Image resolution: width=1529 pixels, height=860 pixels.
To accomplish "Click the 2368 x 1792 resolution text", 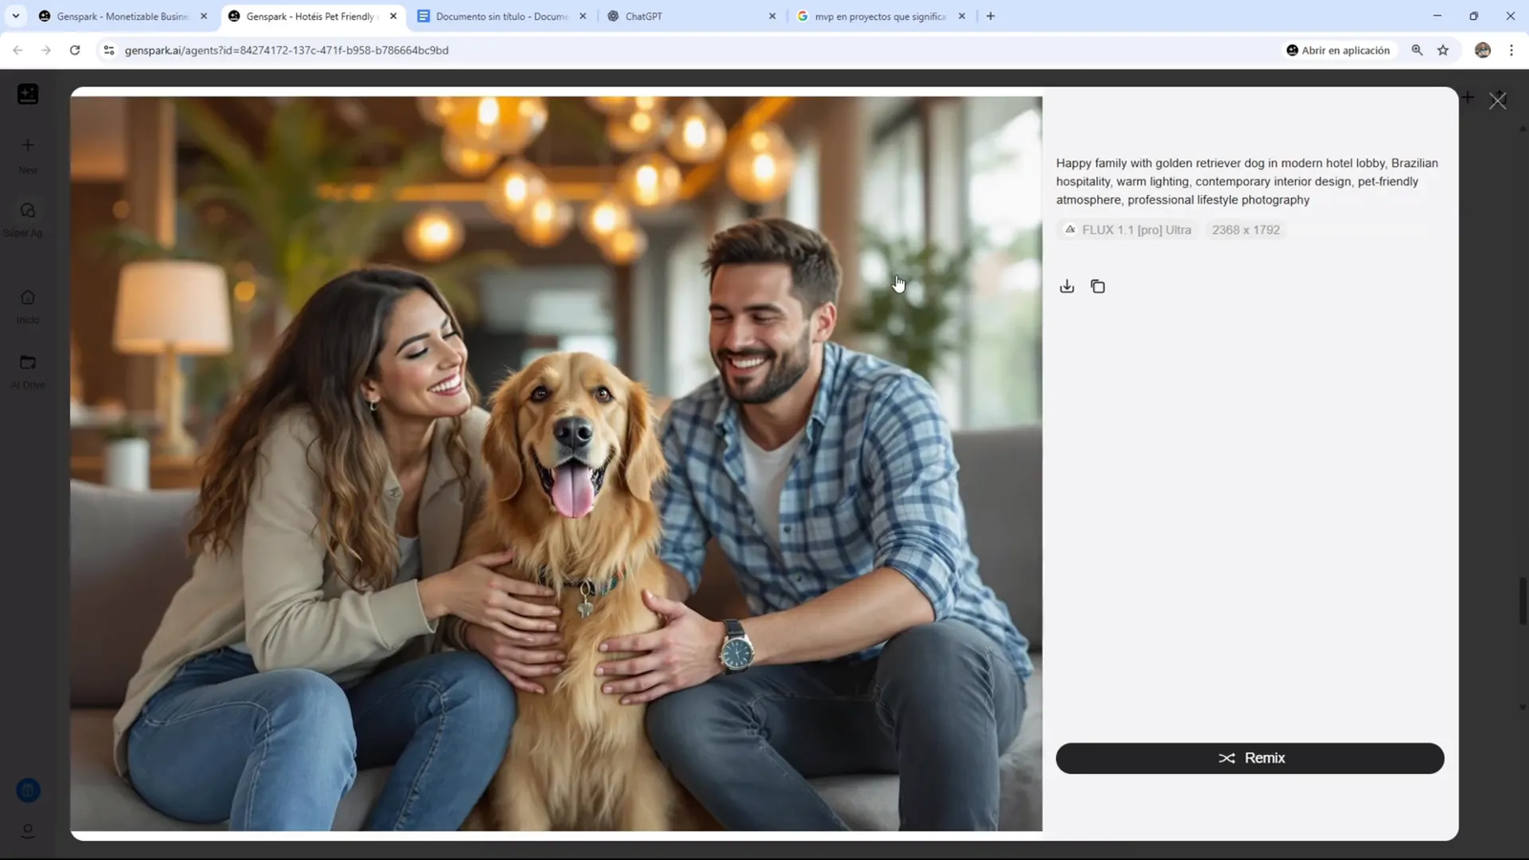I will (1245, 230).
